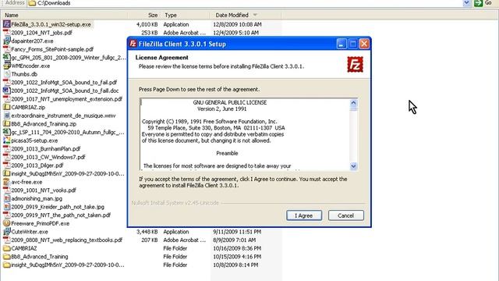Click the 207 KB size cell
Image resolution: width=499 pixels, height=281 pixels.
tap(149, 240)
